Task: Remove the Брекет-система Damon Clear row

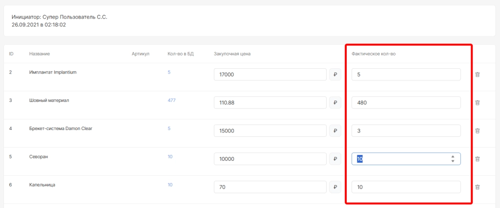Action: pos(478,131)
